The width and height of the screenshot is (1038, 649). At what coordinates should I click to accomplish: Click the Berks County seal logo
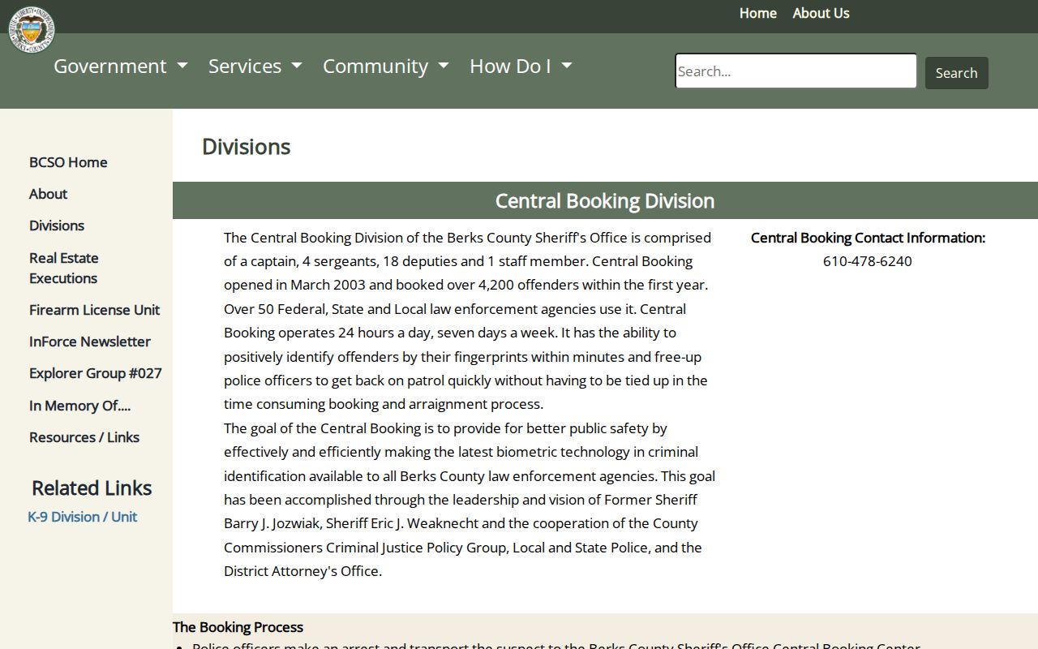pyautogui.click(x=32, y=30)
